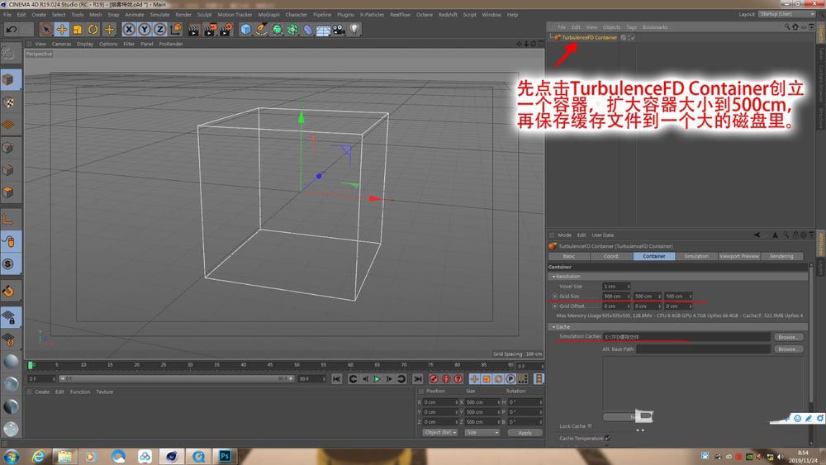Toggle the coordinate system icon
This screenshot has height=465, width=826.
176,30
